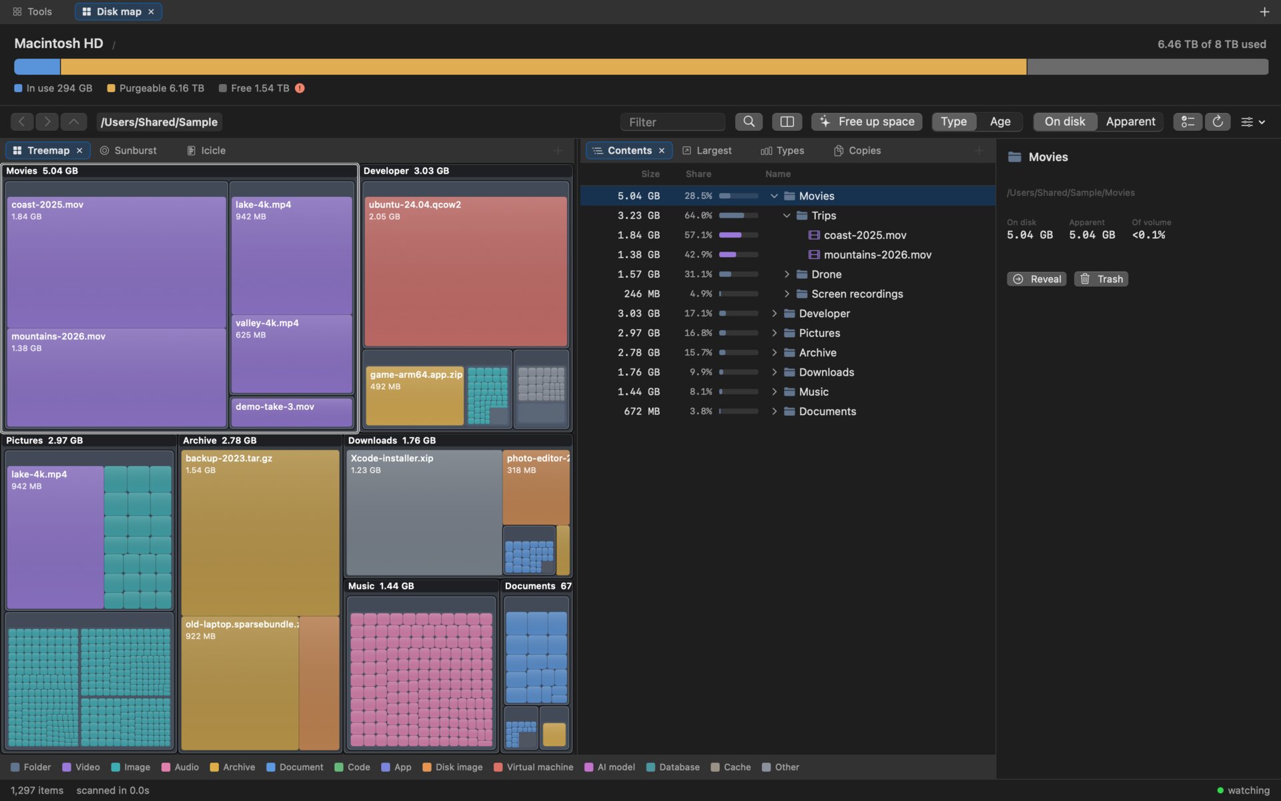1281x801 pixels.
Task: Click the Developer folder icon in list
Action: [x=789, y=313]
